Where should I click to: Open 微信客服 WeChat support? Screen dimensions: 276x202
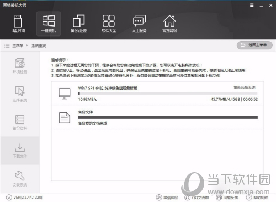coord(167,198)
